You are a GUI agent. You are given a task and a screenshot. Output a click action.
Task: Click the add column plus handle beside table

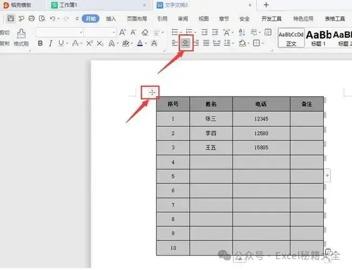[x=327, y=175]
